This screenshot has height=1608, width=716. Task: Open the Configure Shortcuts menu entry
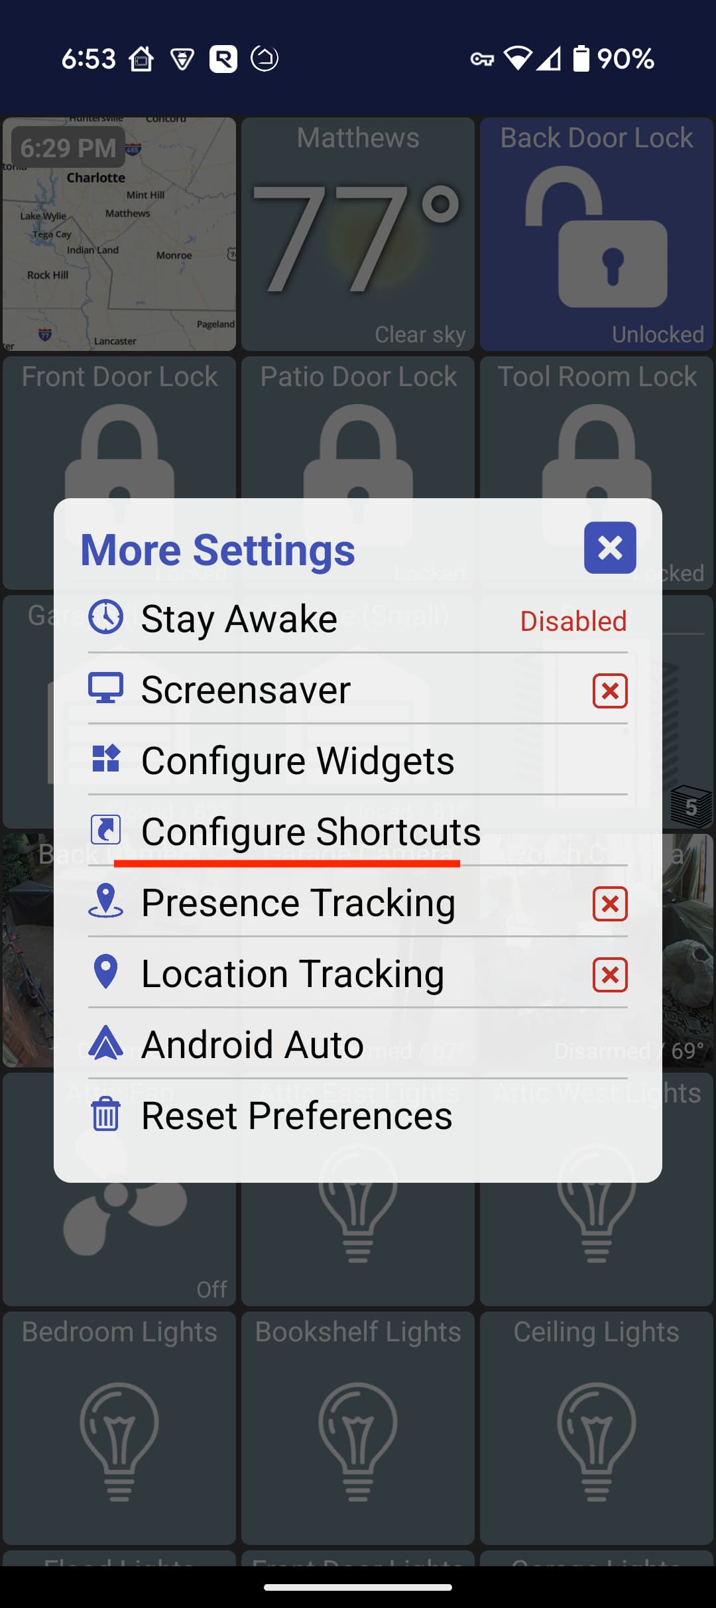pos(311,831)
